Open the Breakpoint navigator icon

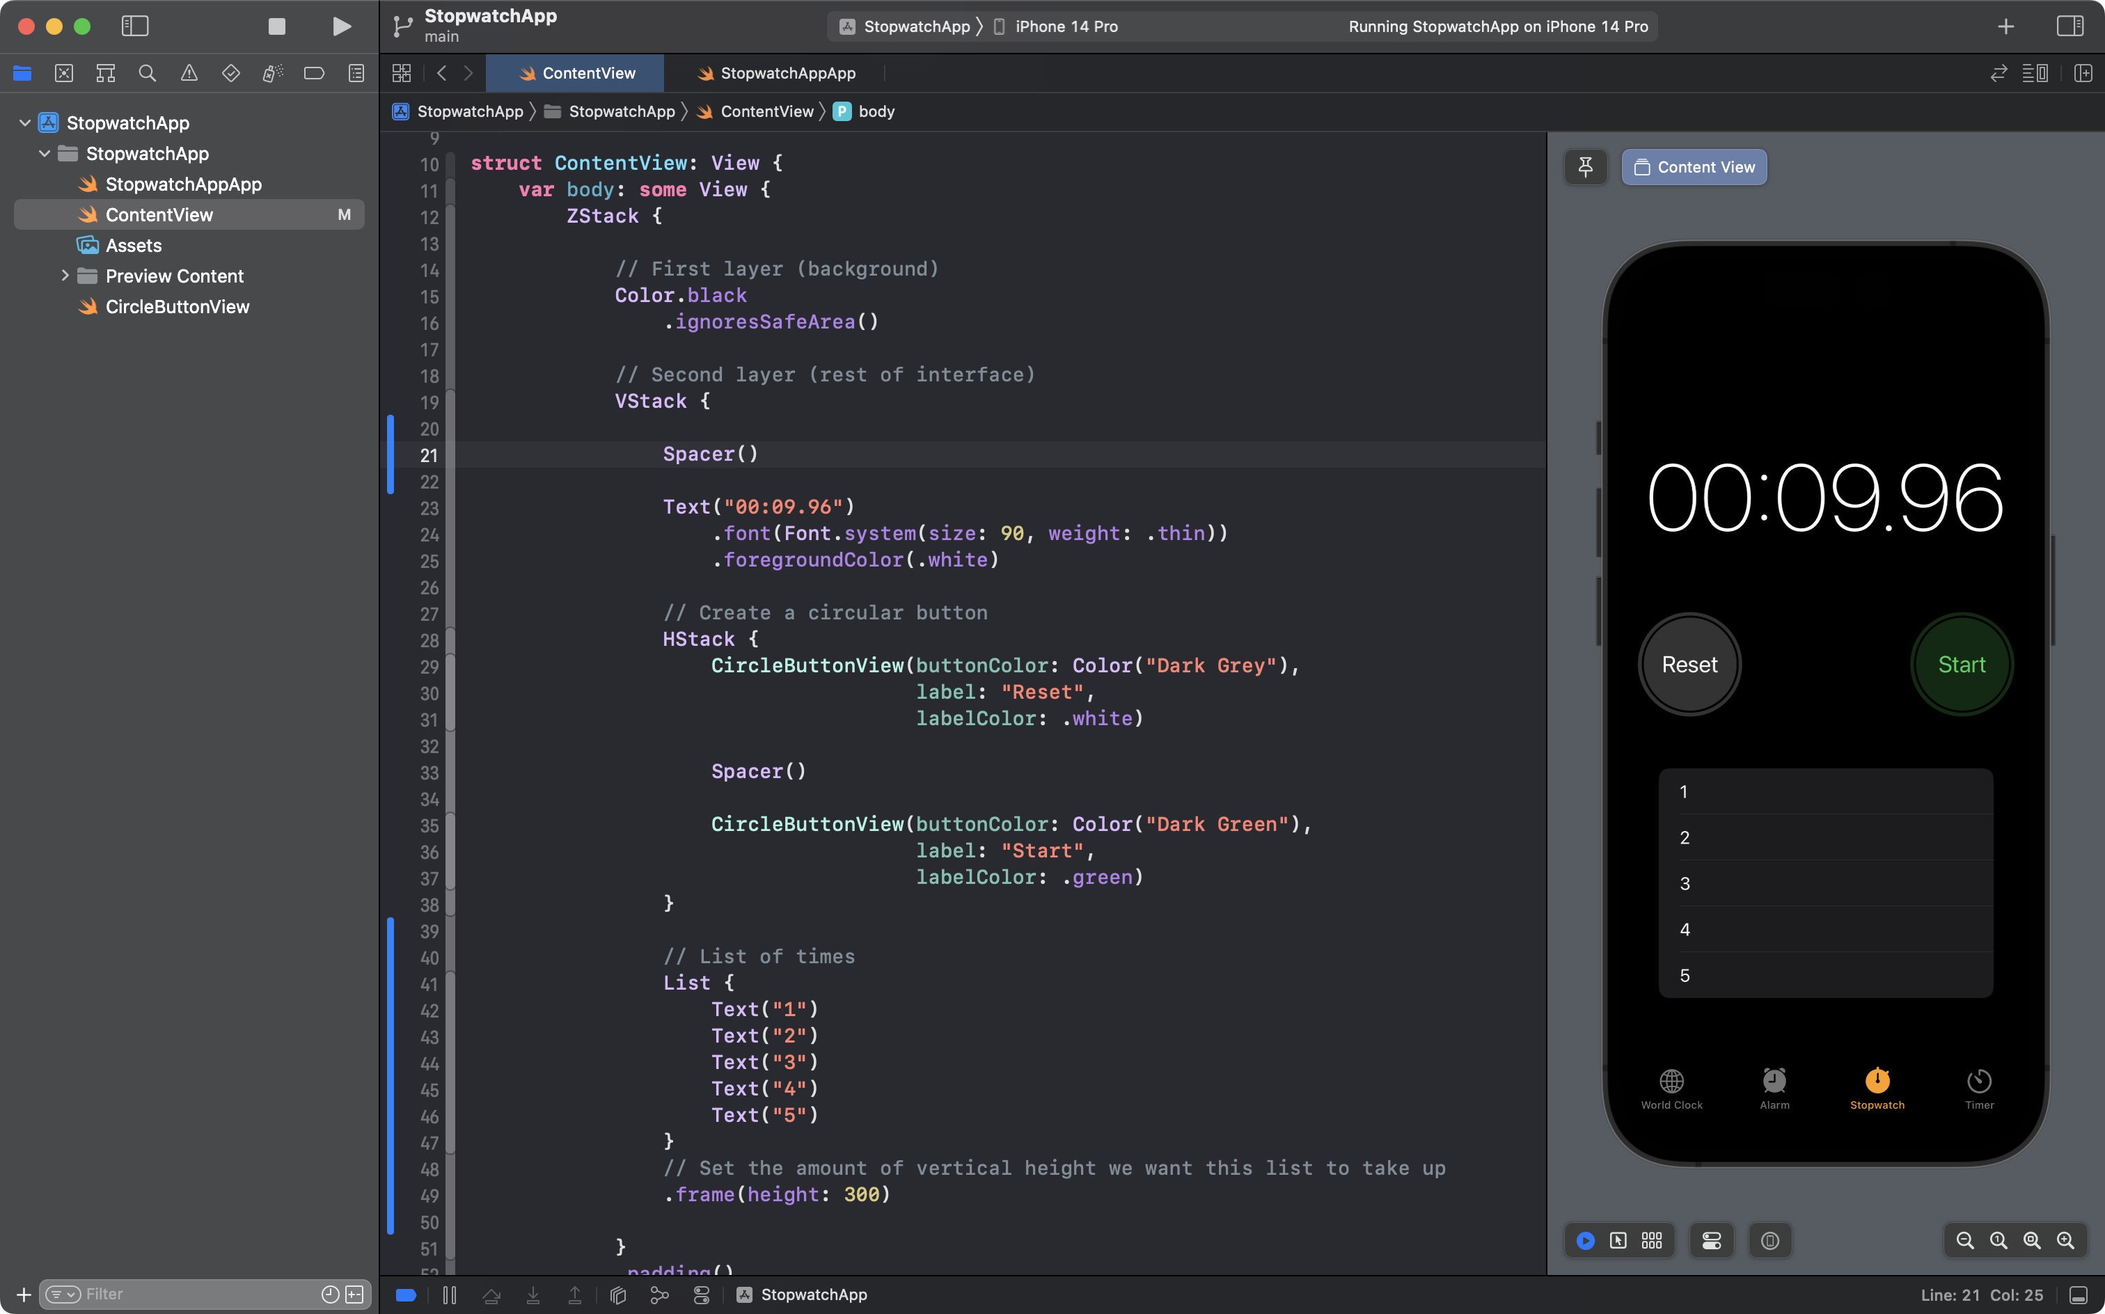tap(314, 73)
